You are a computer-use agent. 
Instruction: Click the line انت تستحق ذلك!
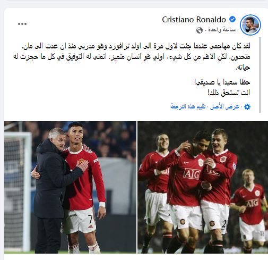click(229, 93)
